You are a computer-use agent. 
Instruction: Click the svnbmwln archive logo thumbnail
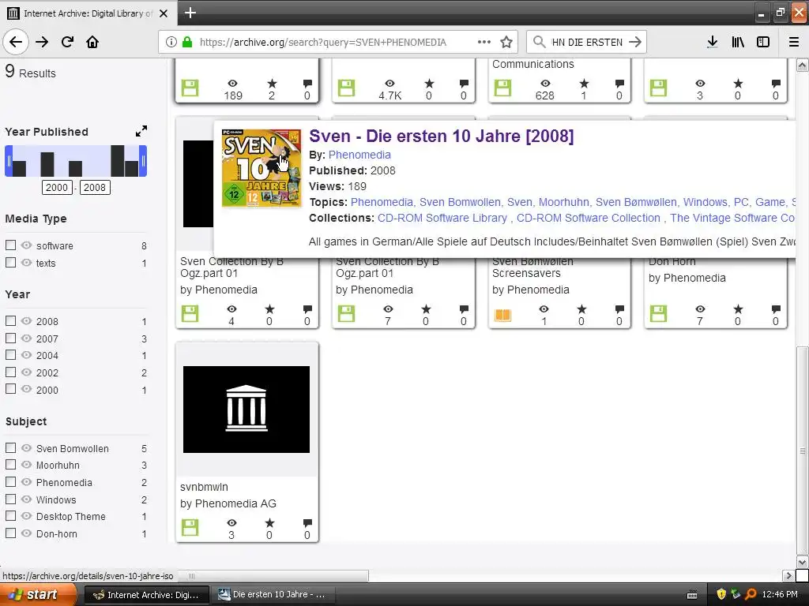(246, 410)
